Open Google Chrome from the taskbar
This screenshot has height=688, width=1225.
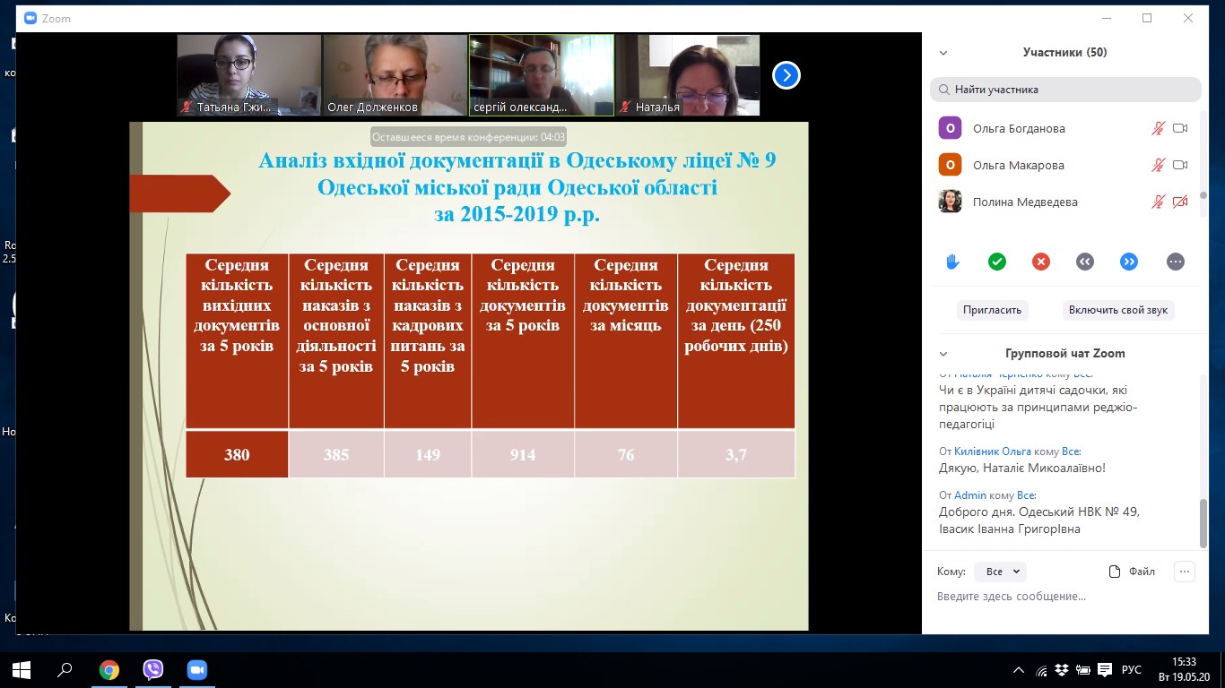click(109, 670)
